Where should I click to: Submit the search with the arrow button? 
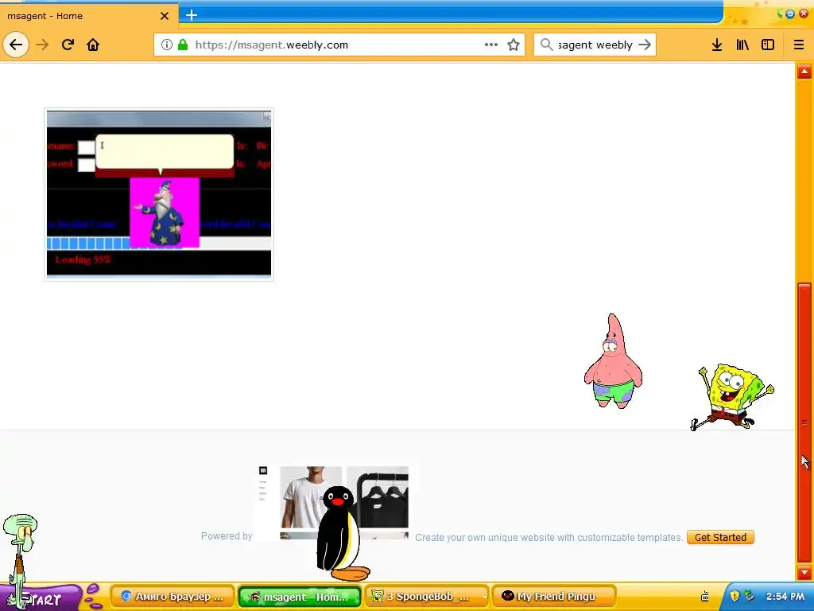tap(645, 45)
